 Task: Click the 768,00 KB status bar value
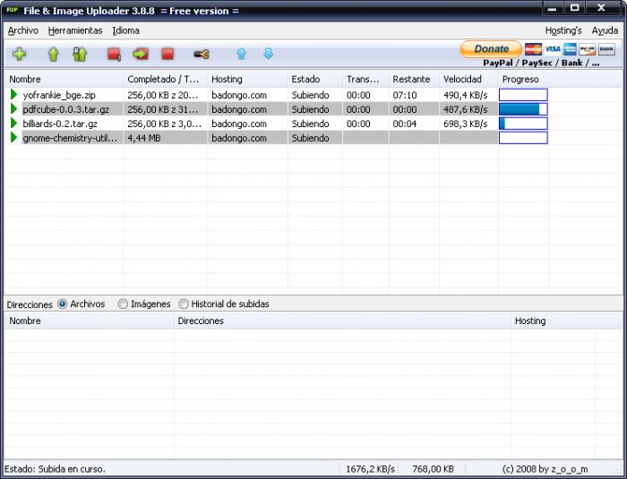click(x=433, y=468)
